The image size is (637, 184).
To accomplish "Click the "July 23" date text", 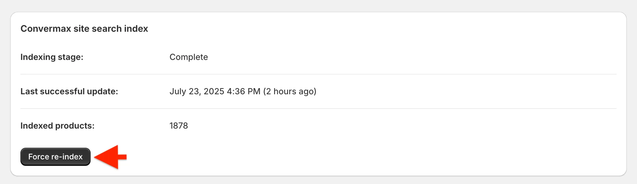I will pyautogui.click(x=184, y=91).
